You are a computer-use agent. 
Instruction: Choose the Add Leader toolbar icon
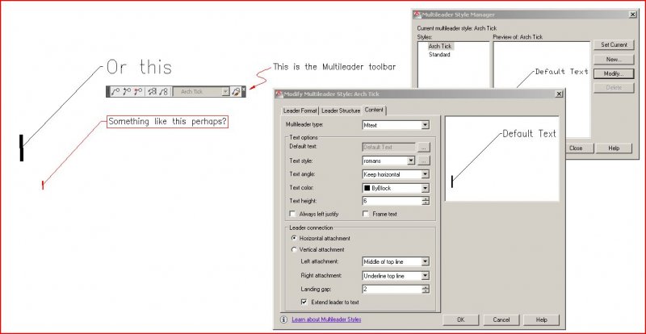127,91
